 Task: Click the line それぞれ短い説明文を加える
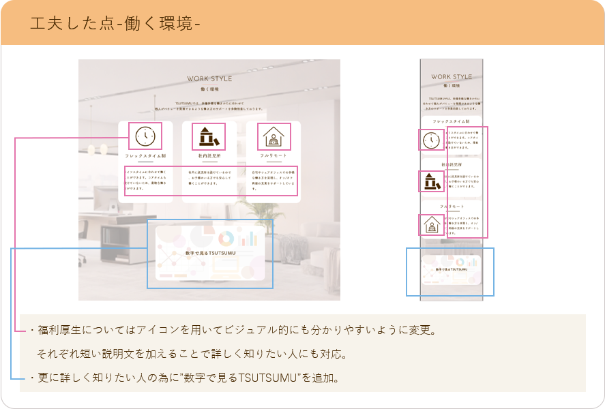tap(192, 354)
